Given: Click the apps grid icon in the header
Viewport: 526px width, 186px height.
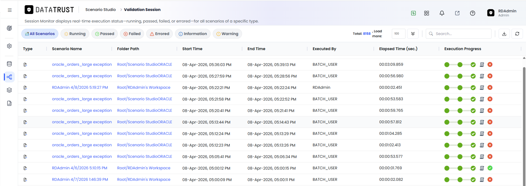Looking at the screenshot, I should tap(427, 13).
